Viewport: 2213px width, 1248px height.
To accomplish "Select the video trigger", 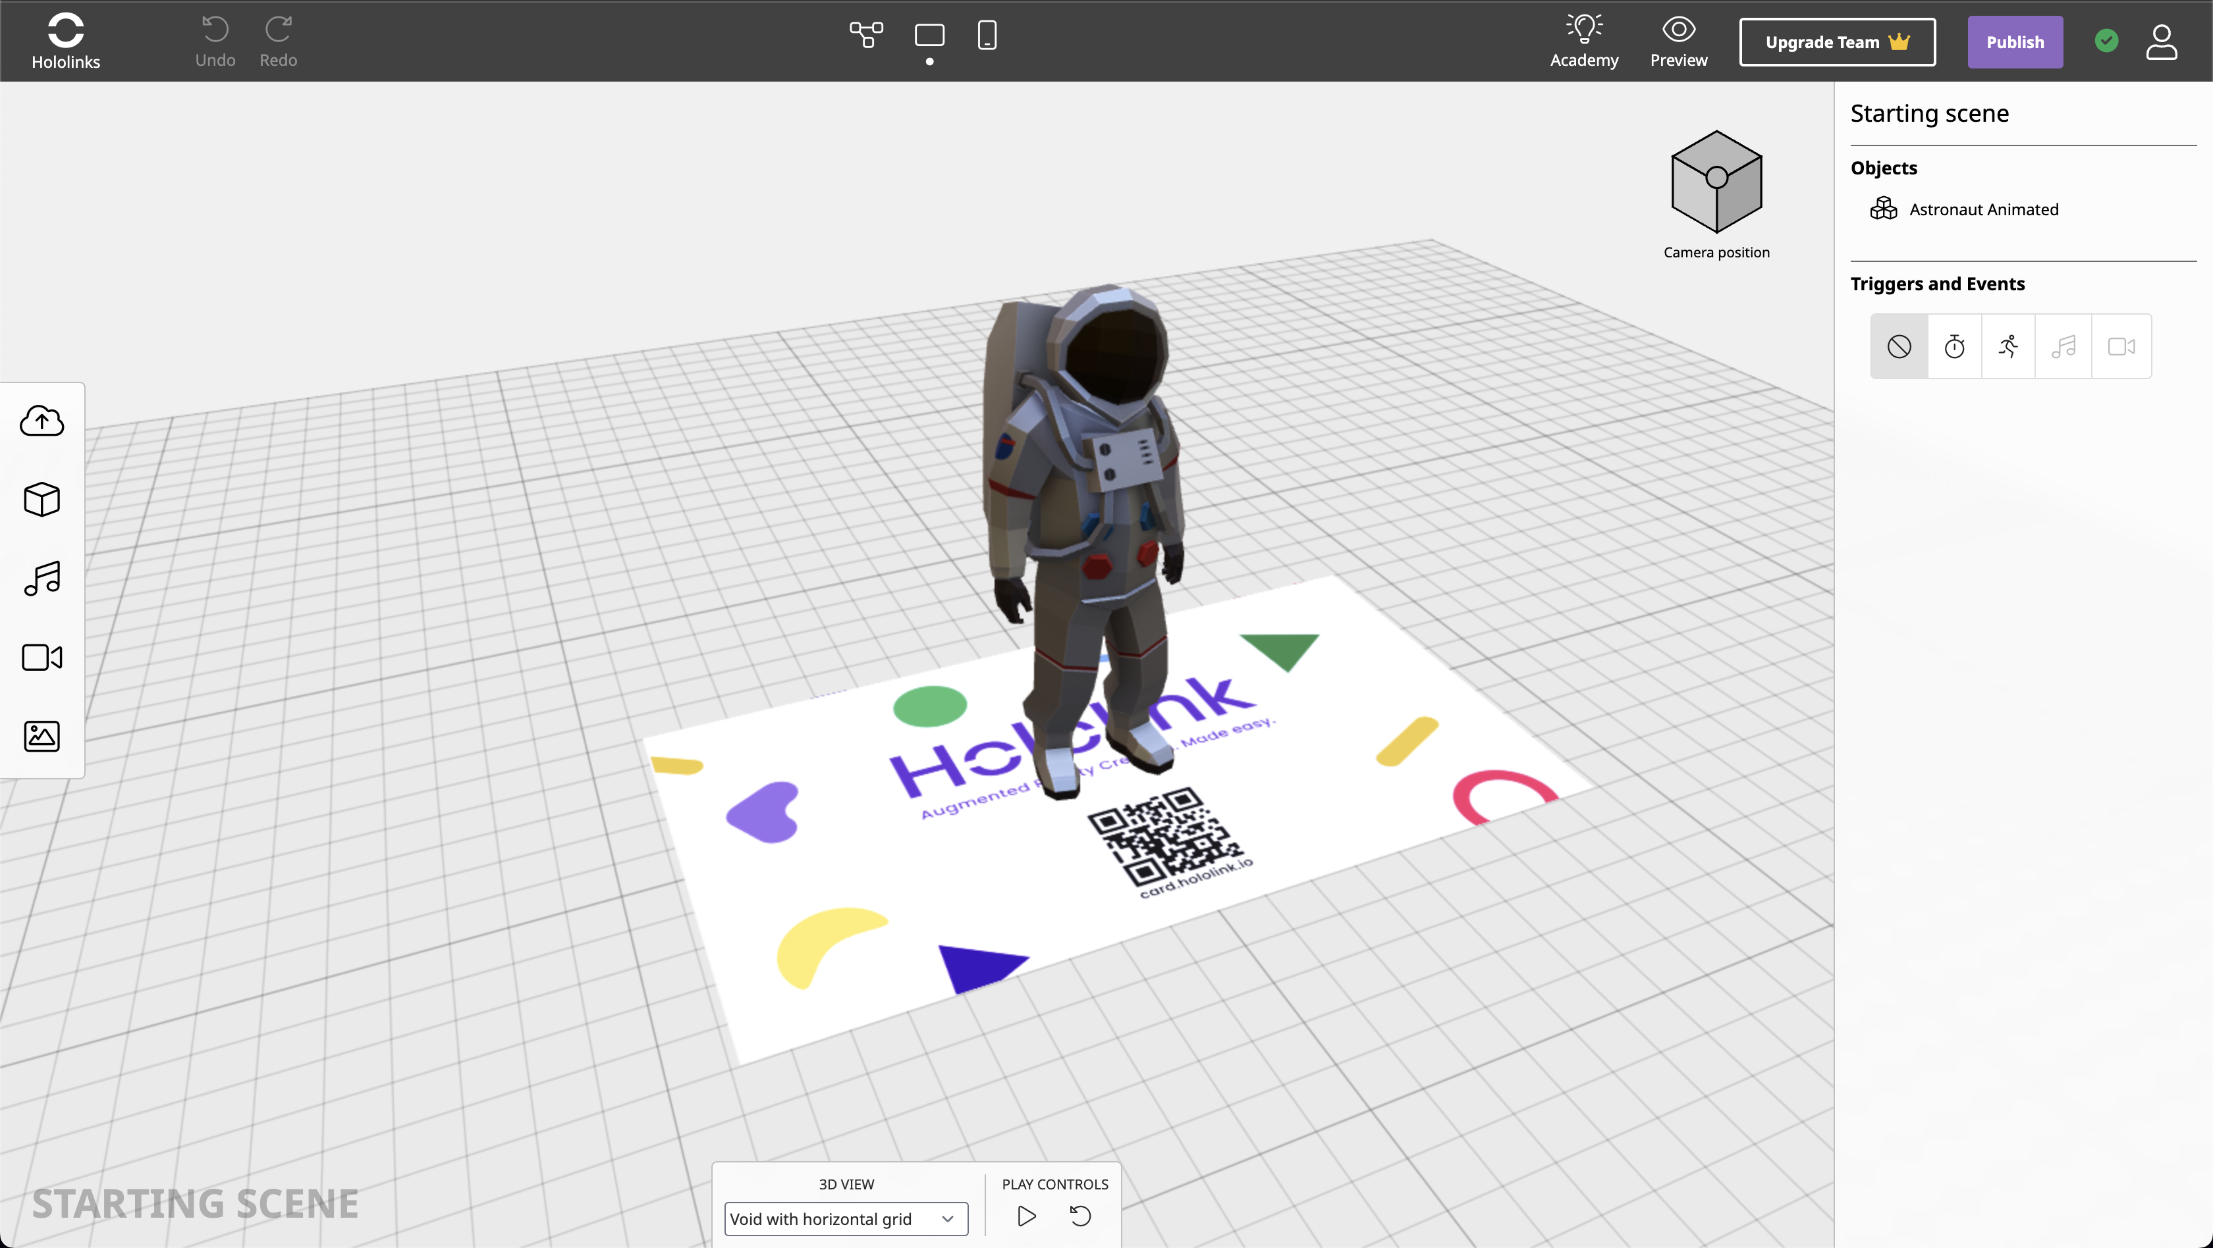I will (x=2121, y=346).
